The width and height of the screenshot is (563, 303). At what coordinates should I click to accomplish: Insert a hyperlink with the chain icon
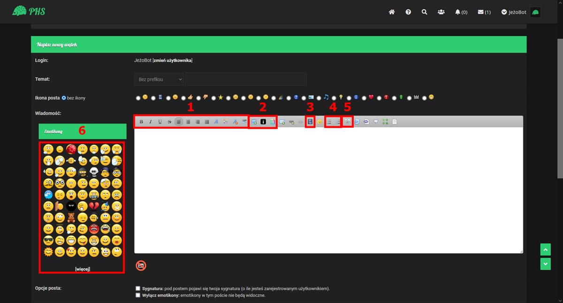pos(291,122)
